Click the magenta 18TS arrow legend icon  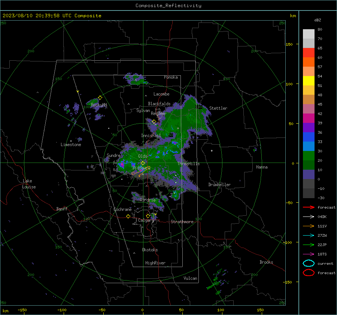click(x=309, y=254)
